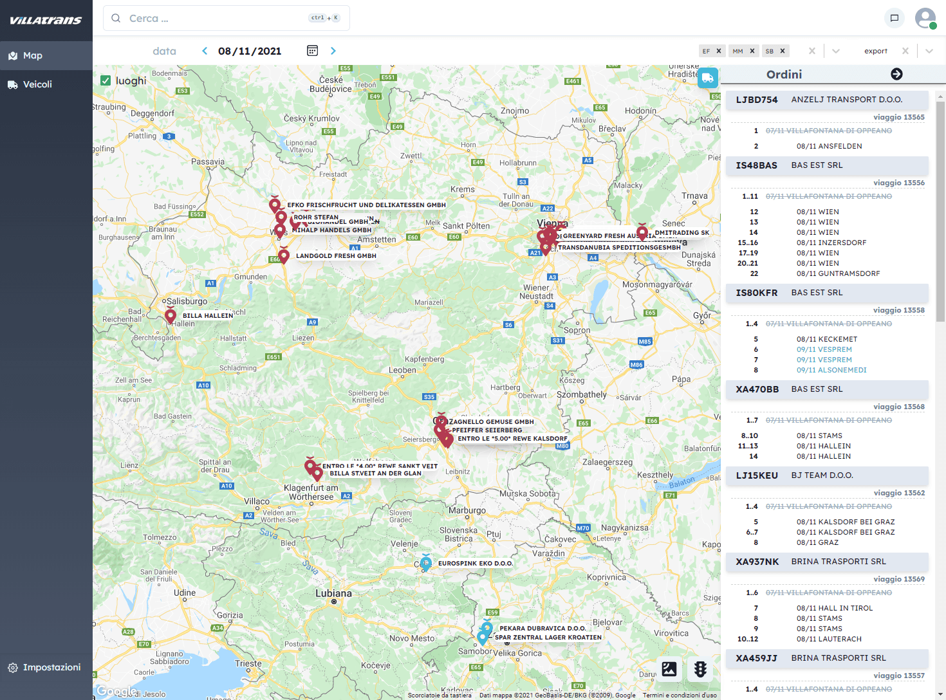946x700 pixels.
Task: Open viaggio 13556 link
Action: click(899, 183)
